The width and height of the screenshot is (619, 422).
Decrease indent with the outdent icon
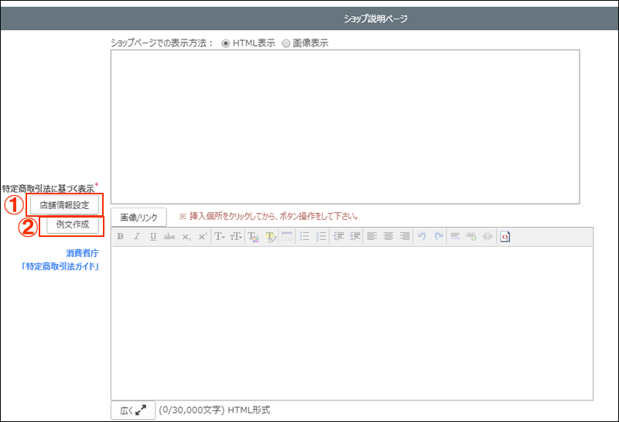coord(339,236)
